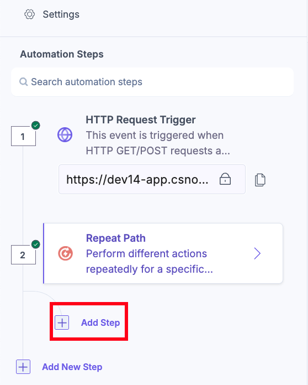Copy the webhook URL with copy icon

click(260, 180)
